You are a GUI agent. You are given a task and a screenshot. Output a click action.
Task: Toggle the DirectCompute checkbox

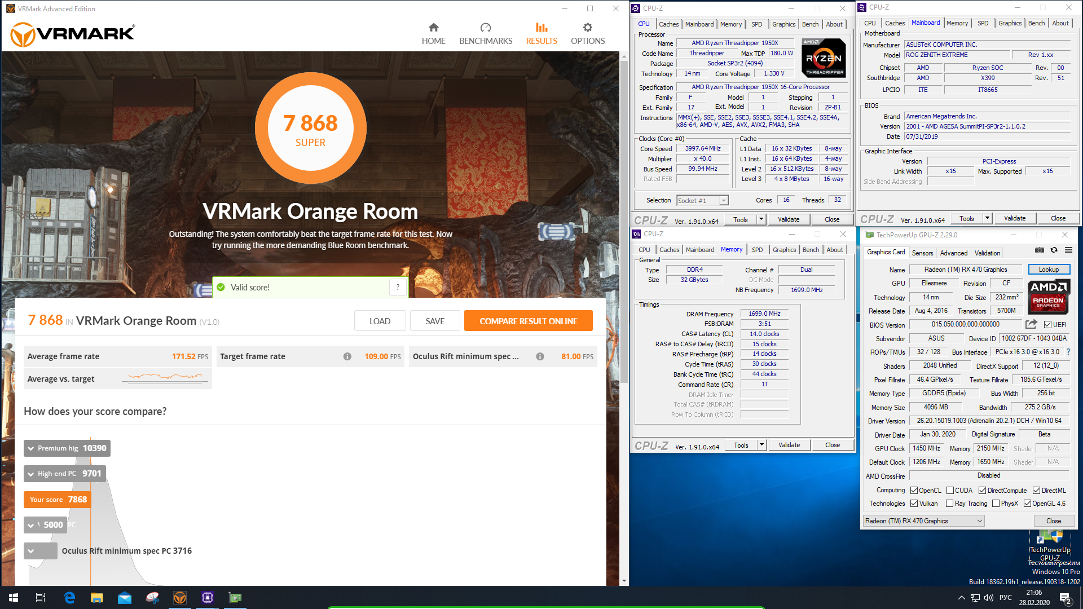(983, 491)
